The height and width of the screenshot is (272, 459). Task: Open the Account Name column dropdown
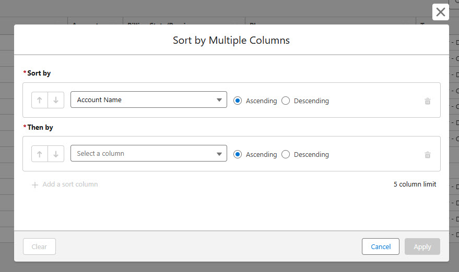(x=149, y=100)
